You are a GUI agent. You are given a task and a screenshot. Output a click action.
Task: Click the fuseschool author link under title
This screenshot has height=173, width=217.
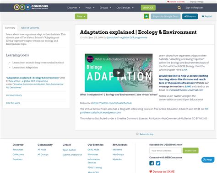[x=127, y=37]
